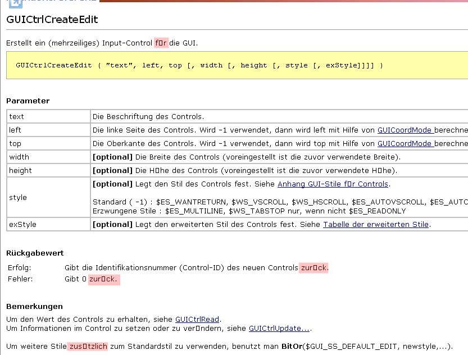Viewport: 468px width, 355px height.
Task: Click the highlighted word in the description sentence
Action: pos(161,43)
